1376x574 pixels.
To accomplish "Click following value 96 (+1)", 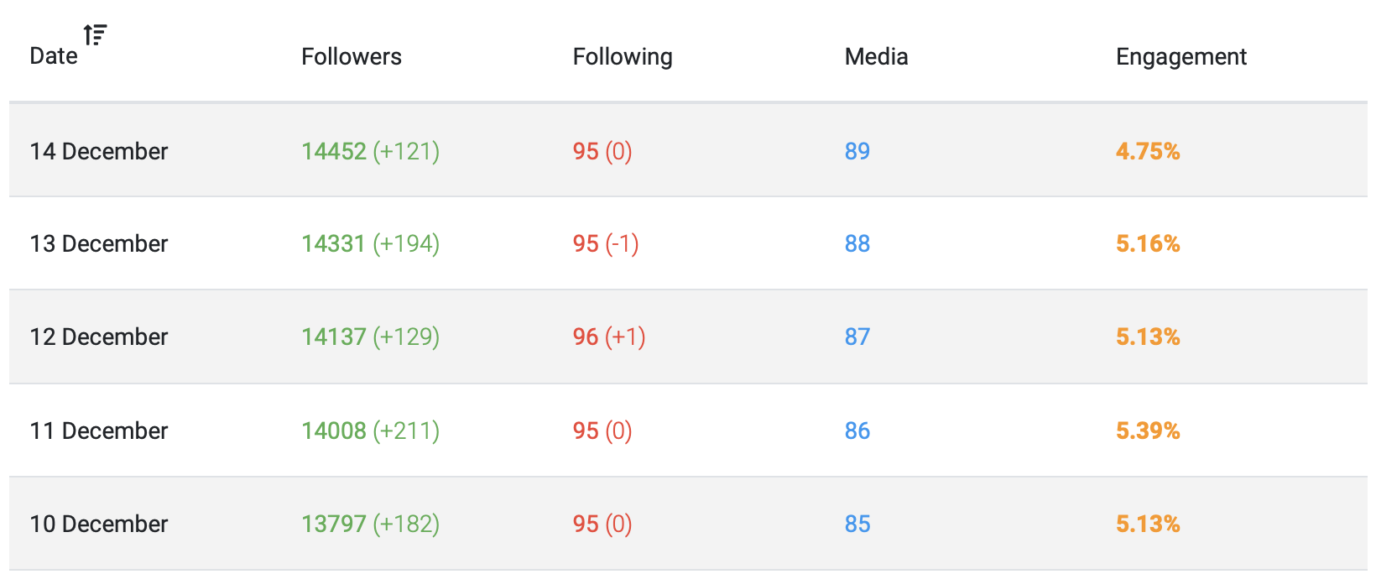I will click(609, 337).
